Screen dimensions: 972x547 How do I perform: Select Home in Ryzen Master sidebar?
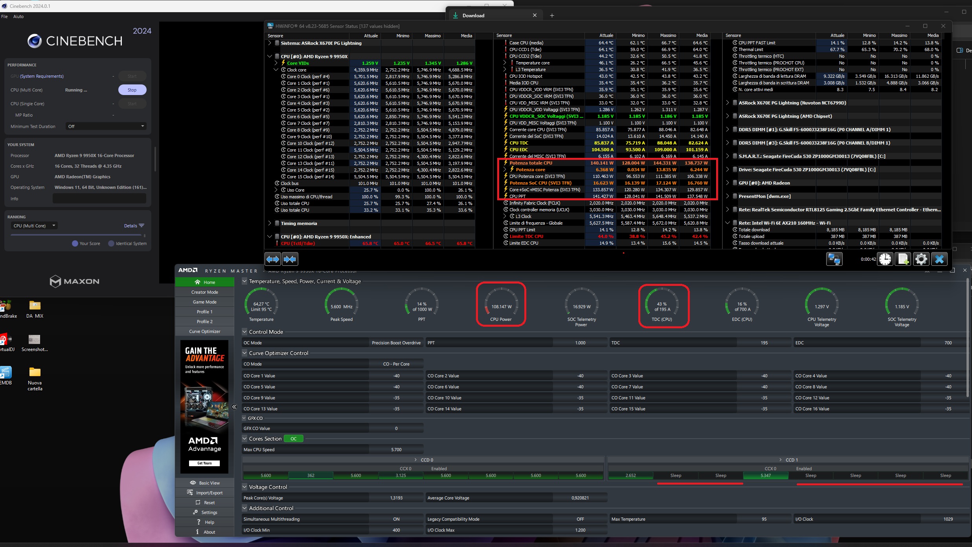pyautogui.click(x=205, y=282)
